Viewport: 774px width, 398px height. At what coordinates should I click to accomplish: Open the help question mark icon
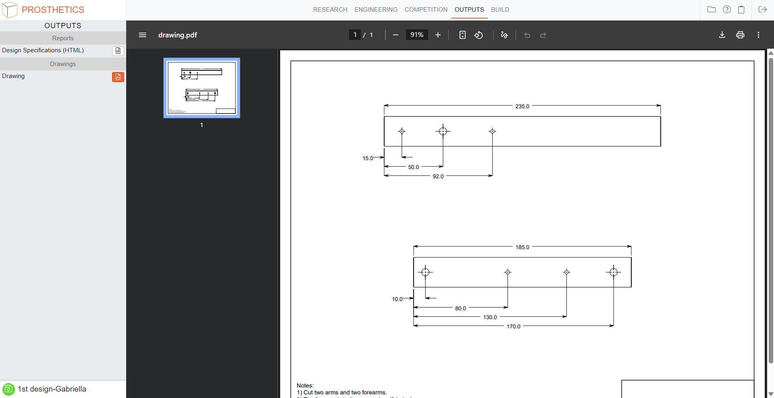click(726, 9)
